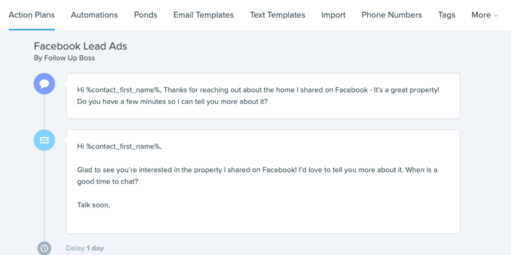
Task: Open the Import tab
Action: 334,15
